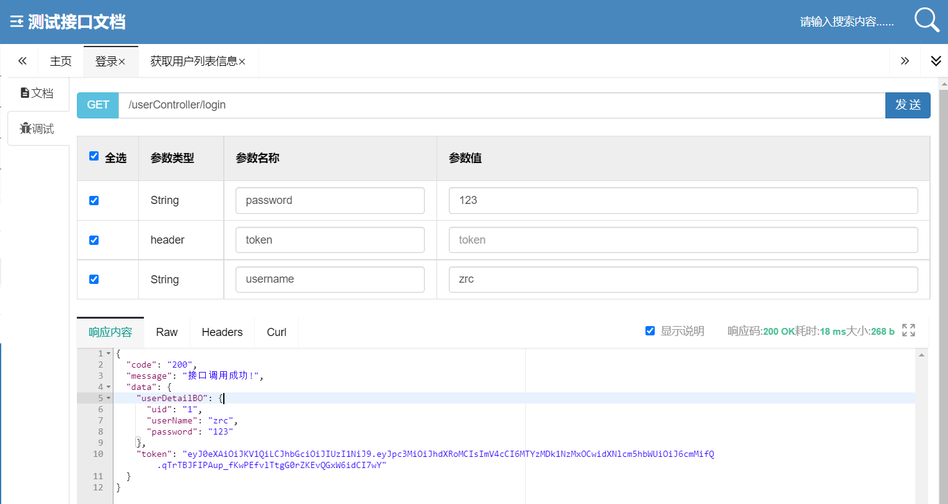
Task: Click the "password": "123" JSON line
Action: (x=190, y=431)
